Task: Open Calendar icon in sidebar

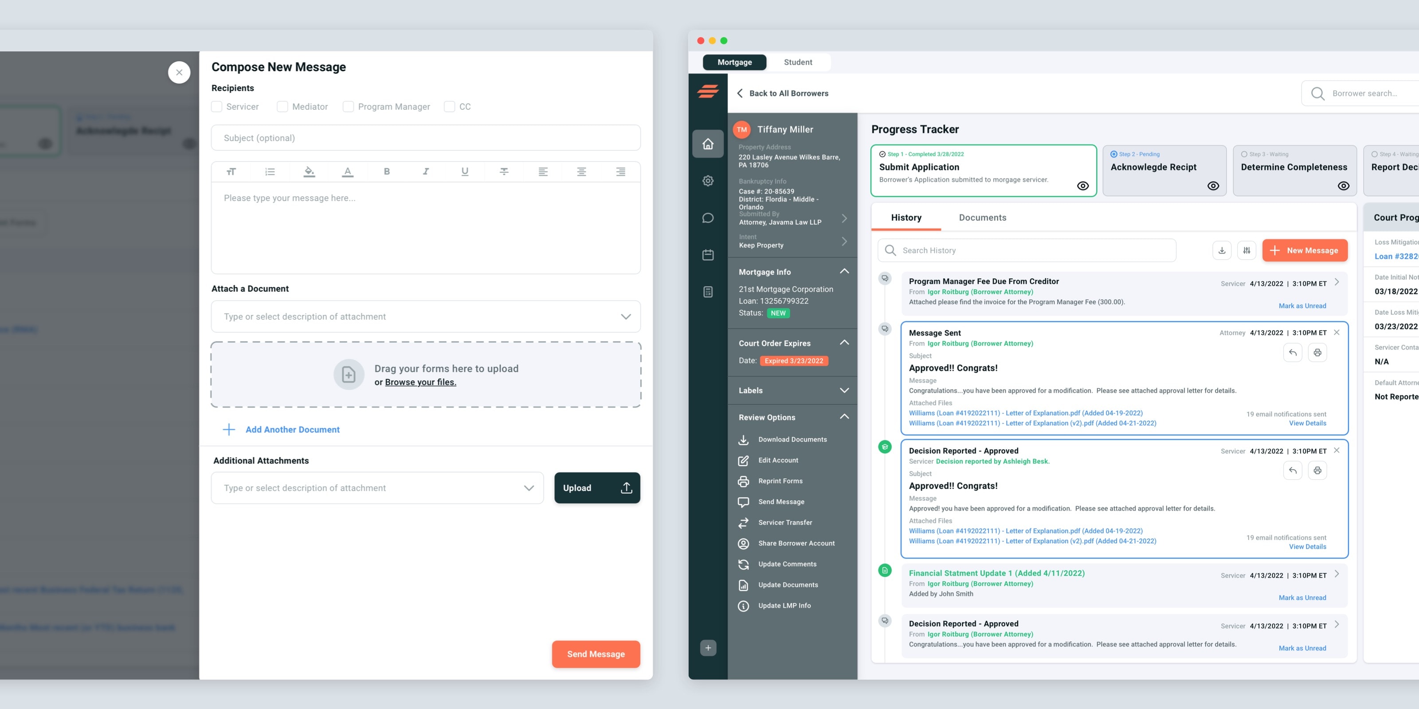Action: pyautogui.click(x=708, y=255)
